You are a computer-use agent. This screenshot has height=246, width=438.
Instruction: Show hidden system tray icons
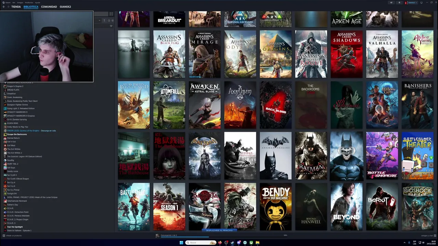click(x=404, y=243)
